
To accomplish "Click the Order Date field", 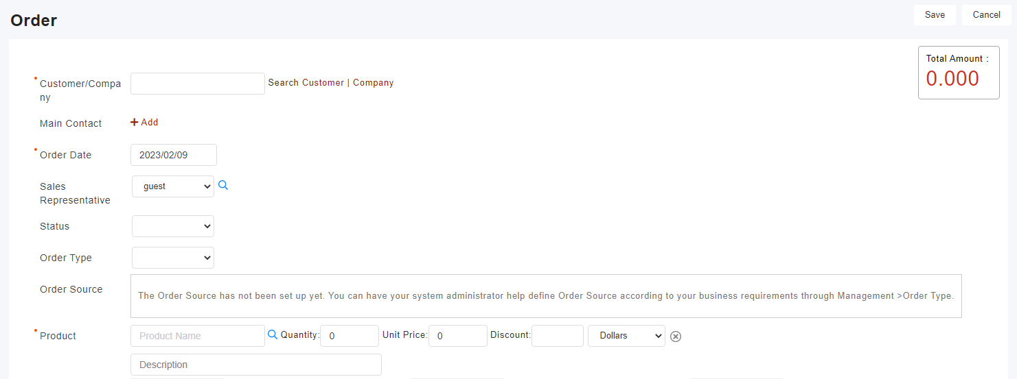I will (x=174, y=155).
